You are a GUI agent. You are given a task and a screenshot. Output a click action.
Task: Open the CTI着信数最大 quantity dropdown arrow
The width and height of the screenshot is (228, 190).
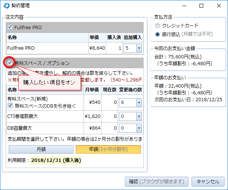pos(139,116)
